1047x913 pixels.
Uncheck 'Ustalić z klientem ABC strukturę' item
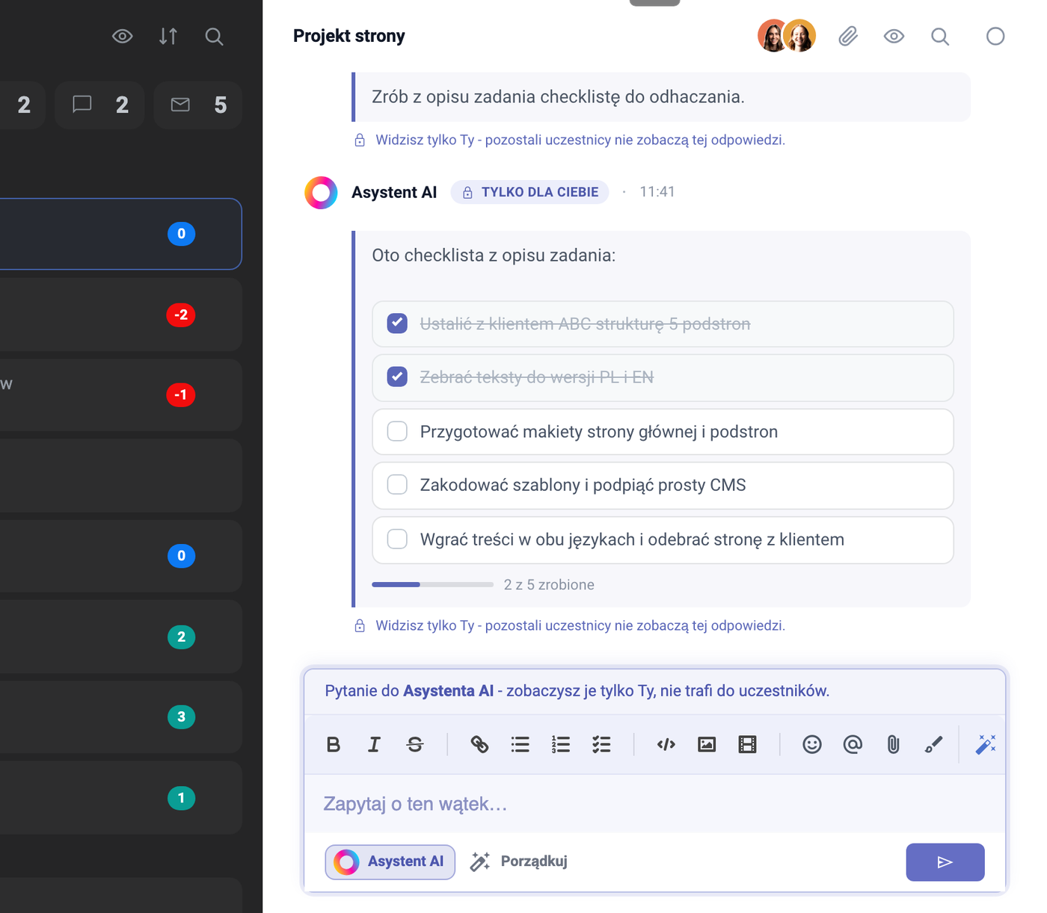(397, 324)
